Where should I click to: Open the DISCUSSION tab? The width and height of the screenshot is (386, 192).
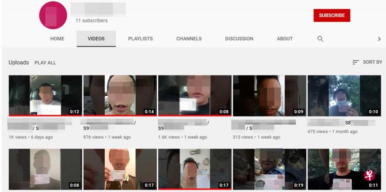tap(239, 39)
